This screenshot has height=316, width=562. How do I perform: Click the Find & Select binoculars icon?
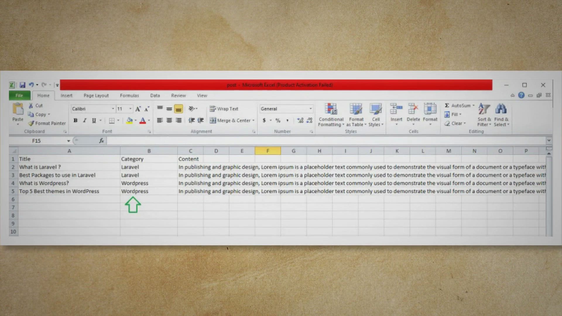coord(501,109)
